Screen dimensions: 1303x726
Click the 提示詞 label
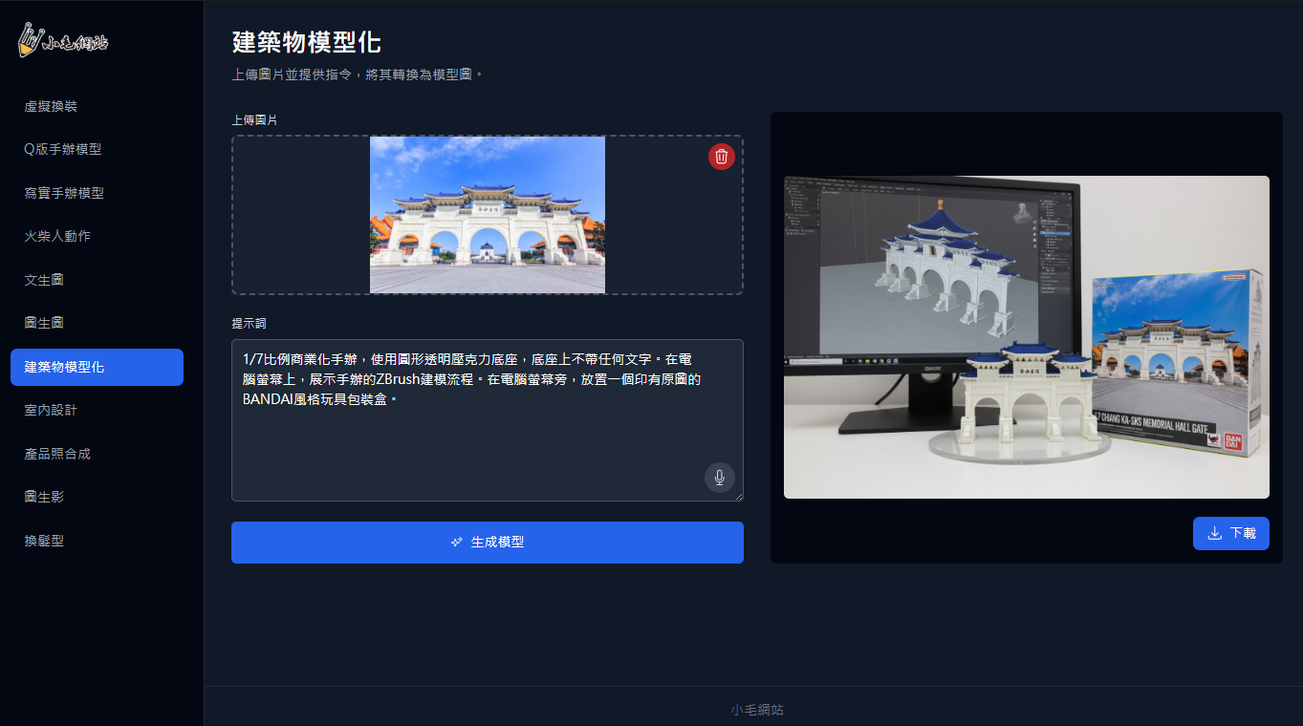click(x=249, y=324)
